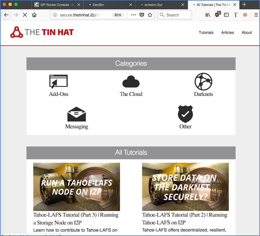
Task: Open the Messaging category label
Action: [x=77, y=127]
